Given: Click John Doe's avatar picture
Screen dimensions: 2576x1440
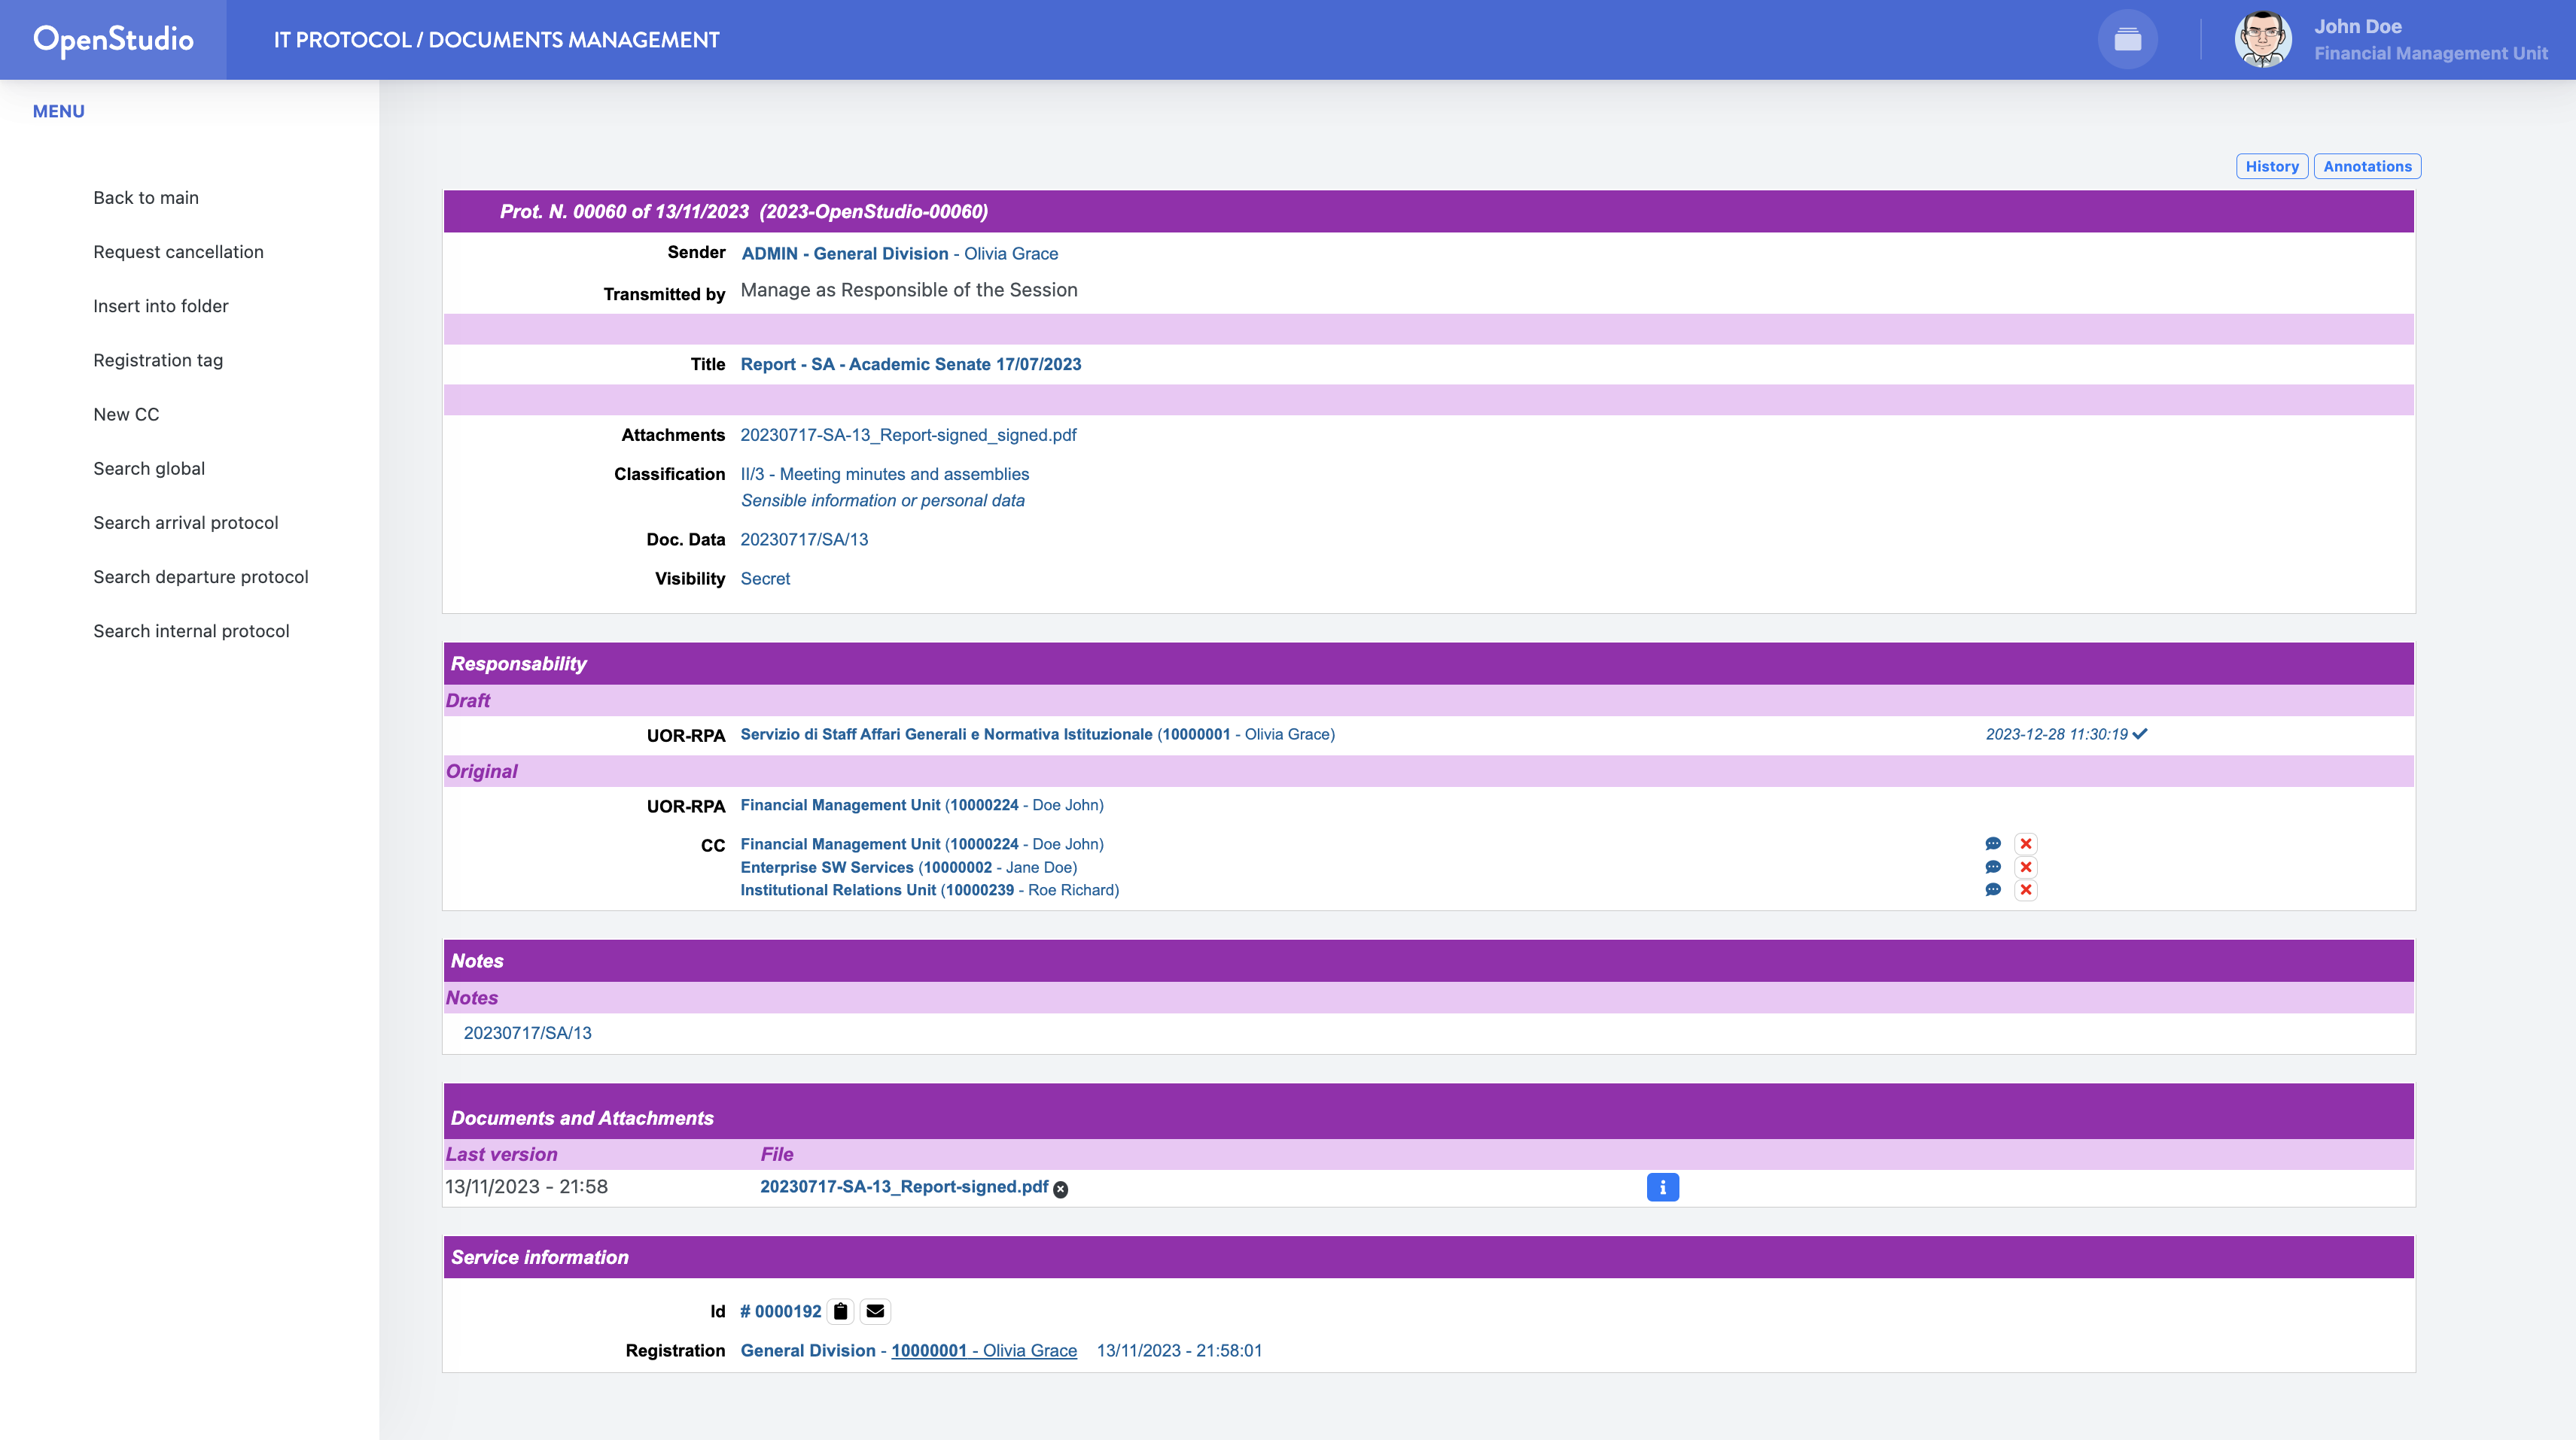Looking at the screenshot, I should [2263, 40].
